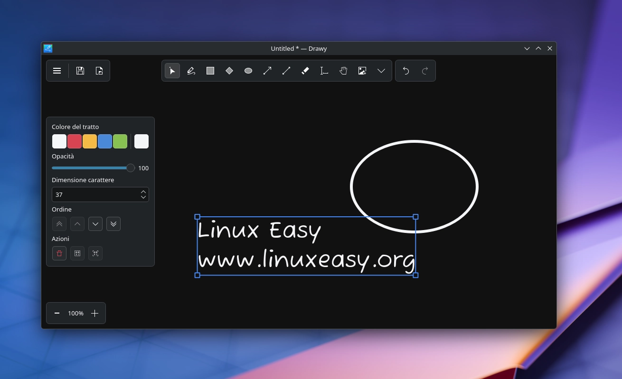Screen dimensions: 622x379
Task: Select the hand pan tool
Action: click(x=343, y=71)
